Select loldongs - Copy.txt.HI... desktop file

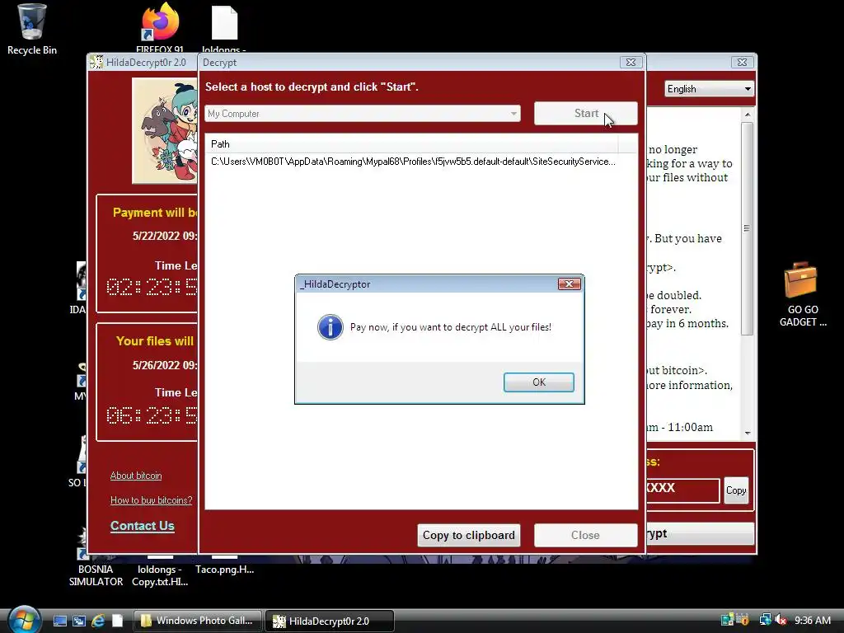click(160, 574)
